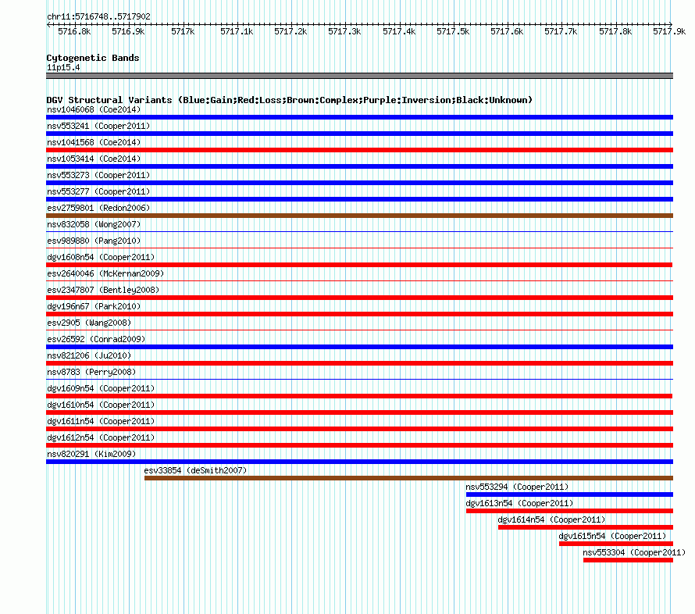The image size is (695, 614).
Task: Open the esv989880 (Pang2010) label
Action: point(94,241)
